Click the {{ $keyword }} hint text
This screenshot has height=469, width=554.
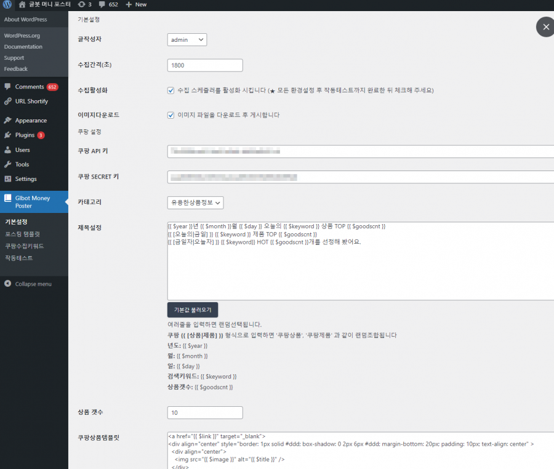point(219,377)
